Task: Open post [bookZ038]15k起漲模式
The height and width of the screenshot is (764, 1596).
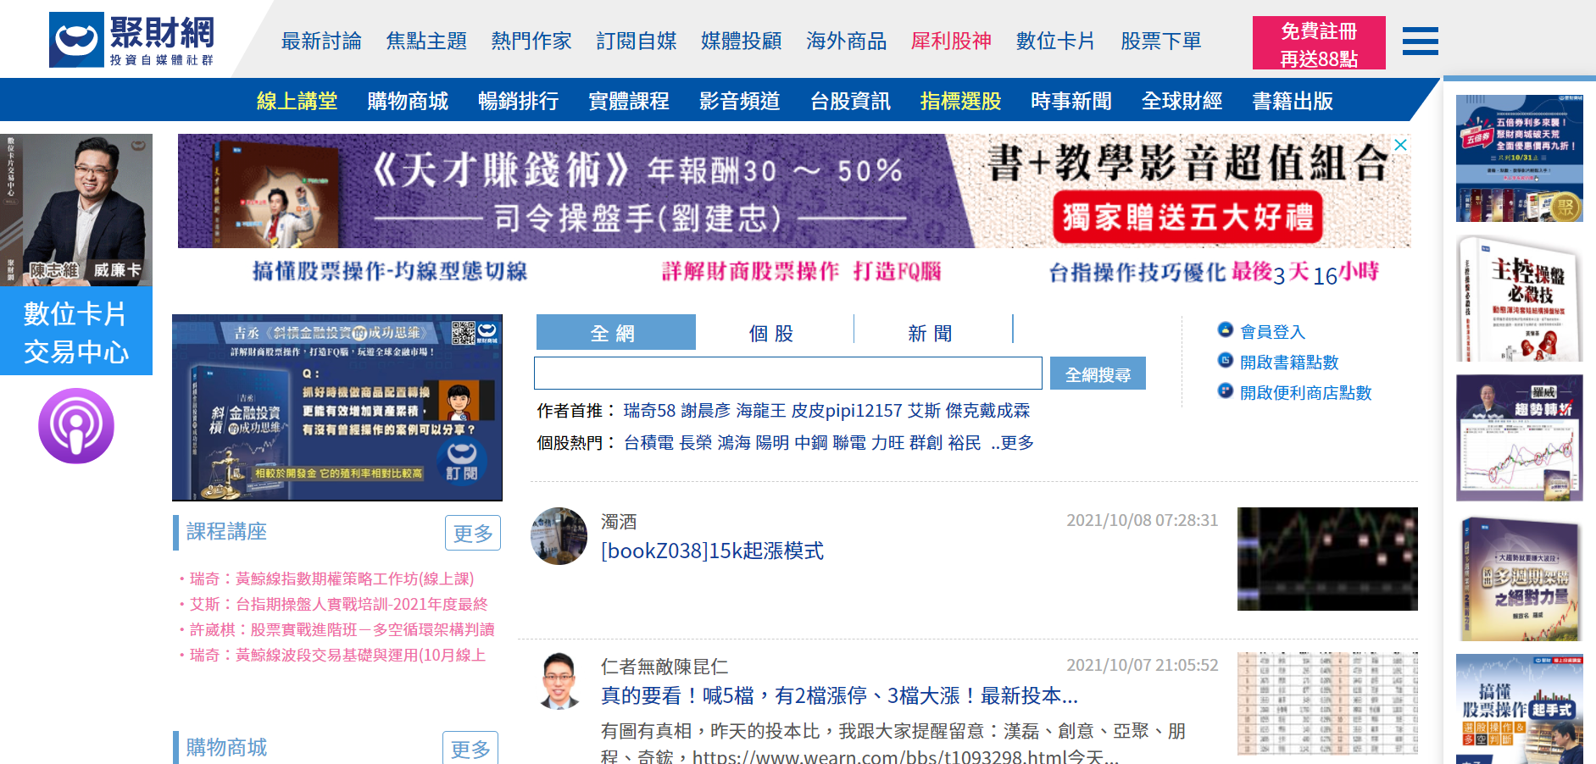Action: point(712,551)
